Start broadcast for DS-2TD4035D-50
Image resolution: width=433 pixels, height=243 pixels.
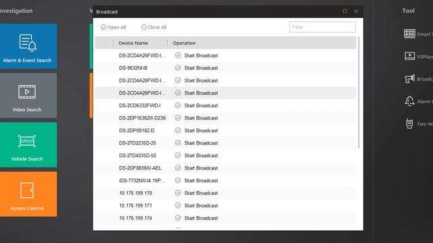(196, 155)
